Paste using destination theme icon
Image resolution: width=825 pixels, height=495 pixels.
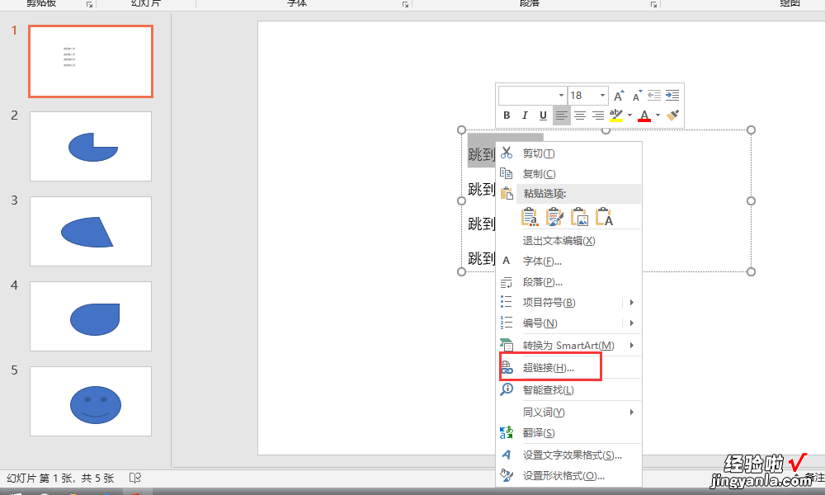pos(530,217)
